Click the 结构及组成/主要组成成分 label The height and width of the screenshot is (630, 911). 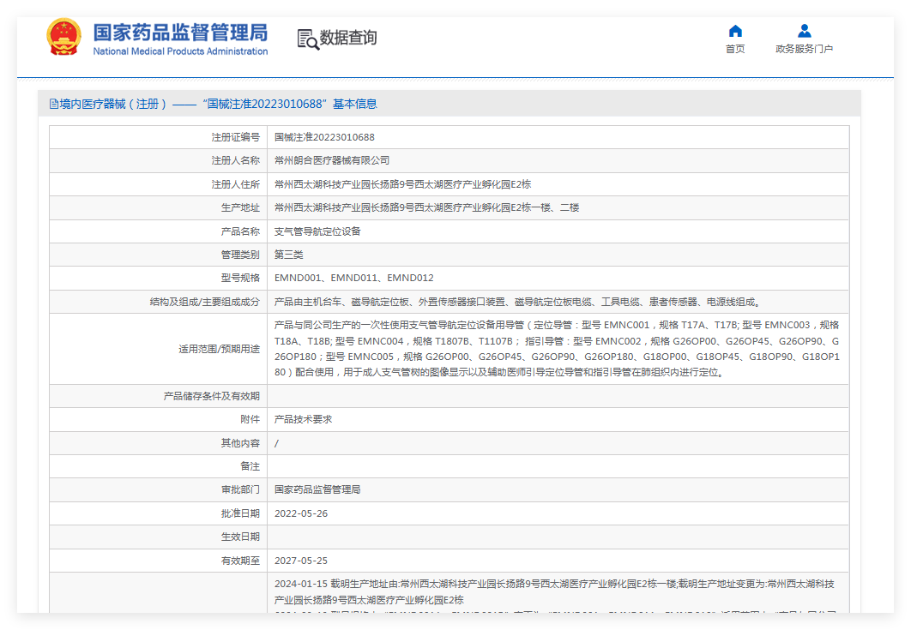point(204,302)
